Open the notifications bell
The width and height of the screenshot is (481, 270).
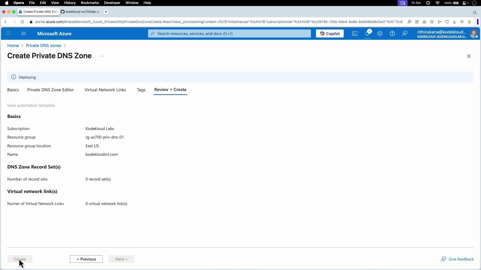(368, 33)
